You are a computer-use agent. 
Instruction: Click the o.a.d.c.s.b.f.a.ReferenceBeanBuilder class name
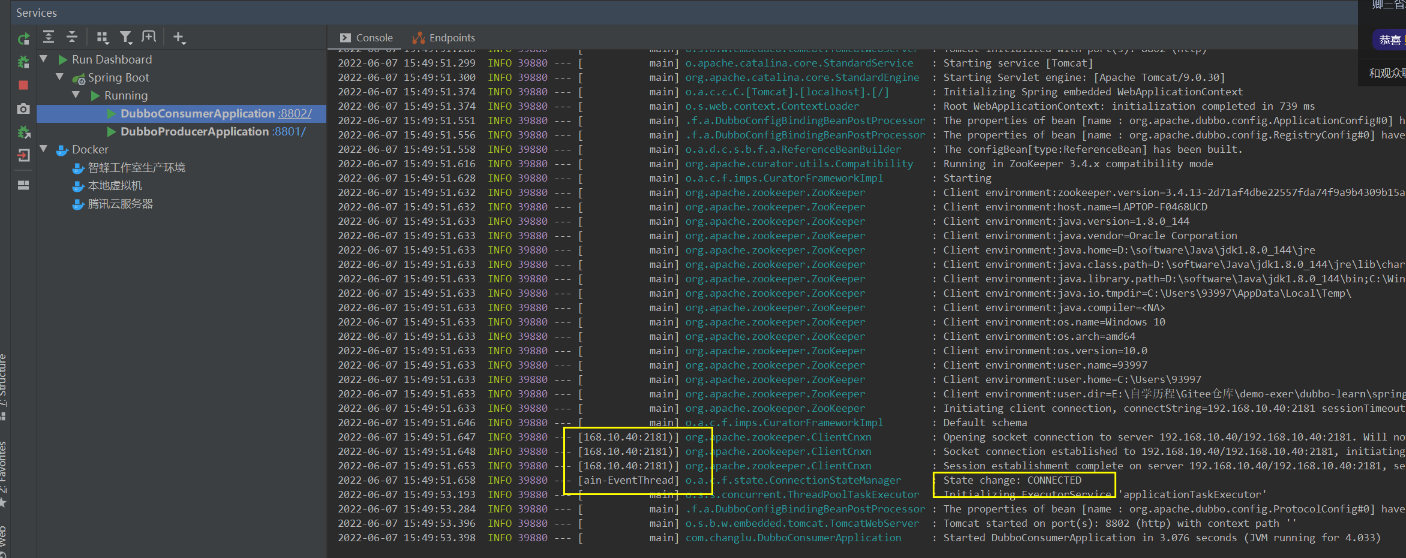793,149
